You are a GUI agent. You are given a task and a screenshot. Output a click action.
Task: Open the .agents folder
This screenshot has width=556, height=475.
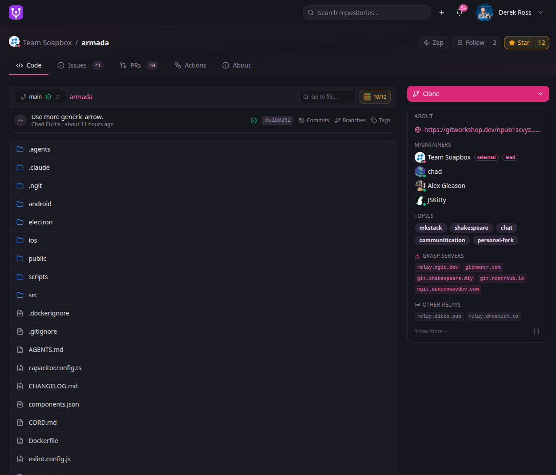click(x=203, y=149)
